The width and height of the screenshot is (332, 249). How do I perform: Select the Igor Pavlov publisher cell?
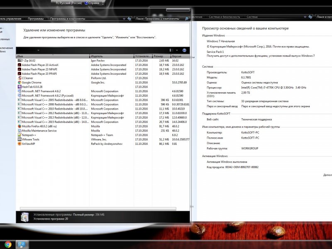(98, 61)
